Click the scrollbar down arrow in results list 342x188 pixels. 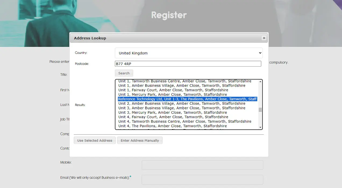[x=260, y=127]
